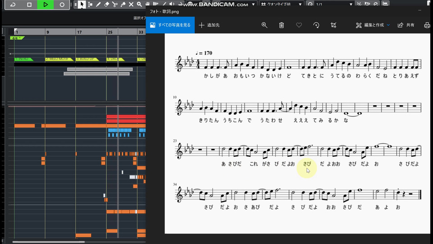Select the top red clip at bar 25
433x244 pixels.
click(126, 117)
